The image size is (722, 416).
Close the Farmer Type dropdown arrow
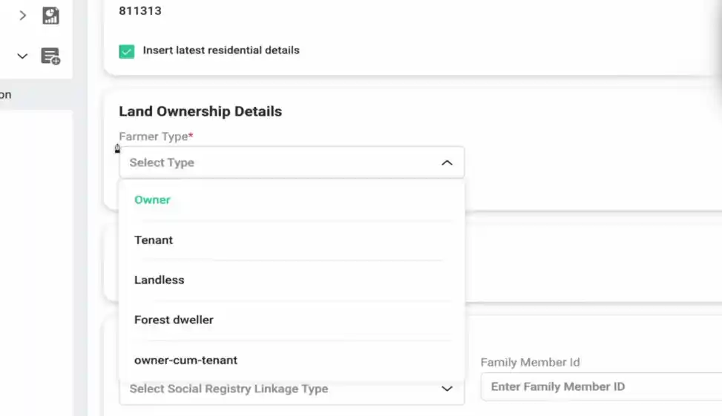[x=447, y=162]
